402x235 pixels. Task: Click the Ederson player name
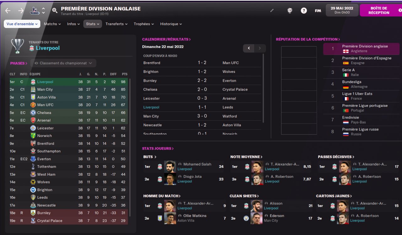pyautogui.click(x=277, y=216)
